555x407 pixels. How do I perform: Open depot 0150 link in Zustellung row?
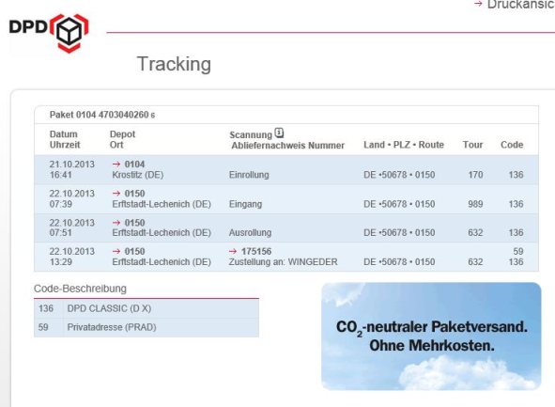(134, 252)
